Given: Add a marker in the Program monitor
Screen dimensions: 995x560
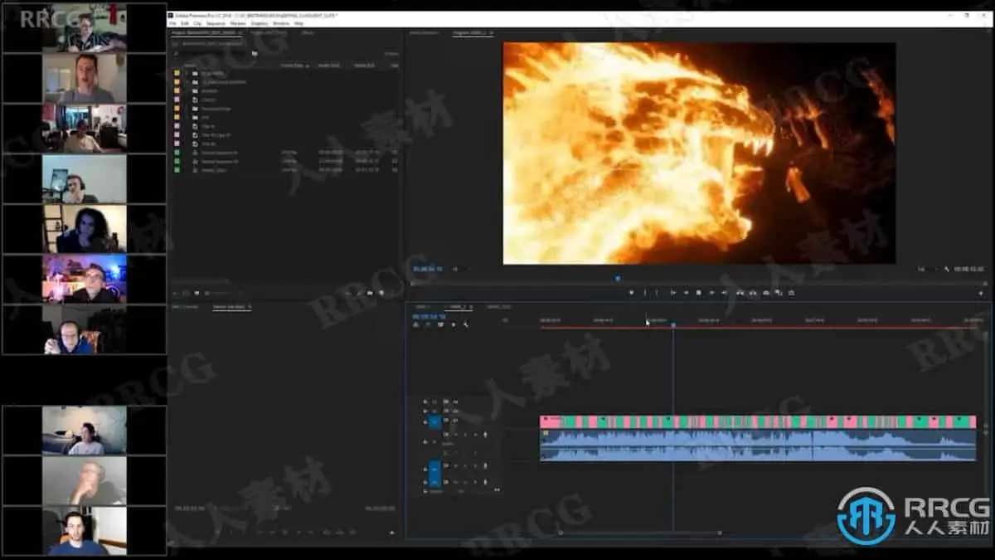Looking at the screenshot, I should [632, 292].
